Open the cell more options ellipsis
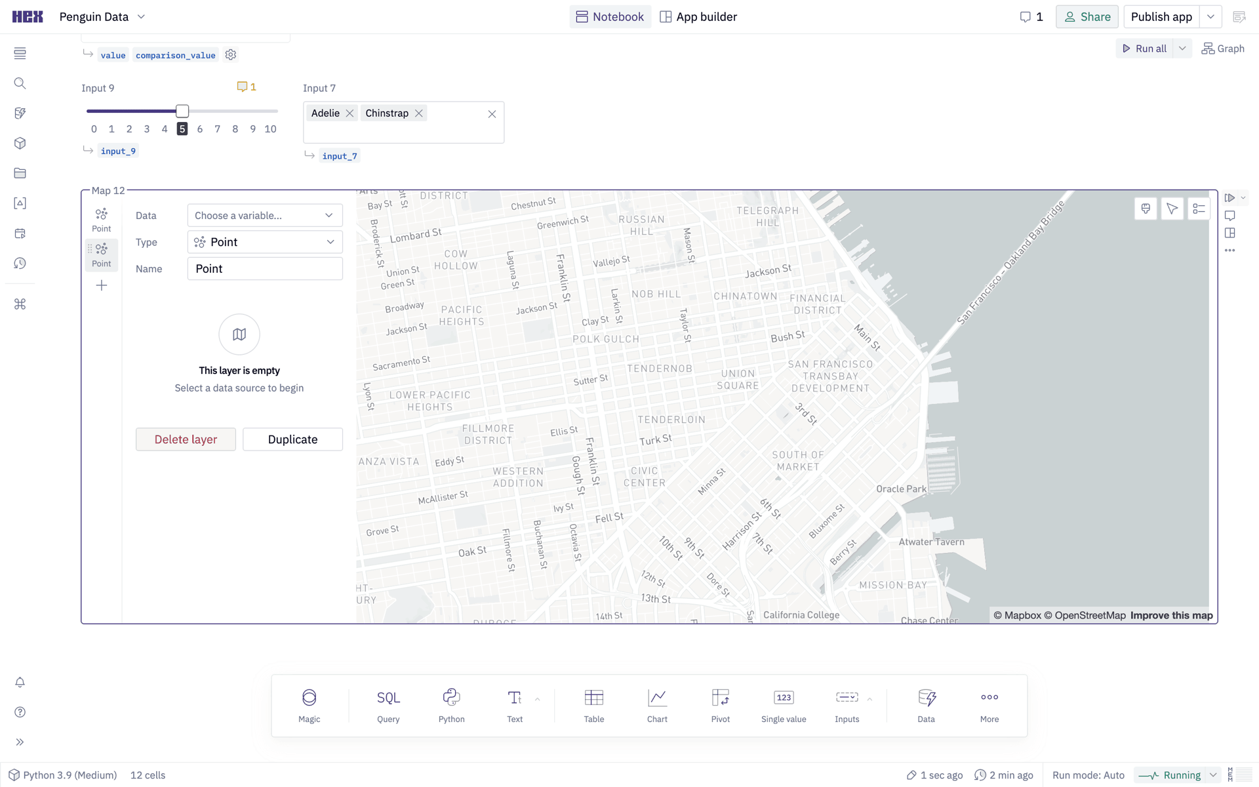The width and height of the screenshot is (1259, 787). [x=1230, y=251]
